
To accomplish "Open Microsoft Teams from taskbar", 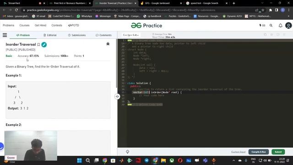I will [206, 160].
